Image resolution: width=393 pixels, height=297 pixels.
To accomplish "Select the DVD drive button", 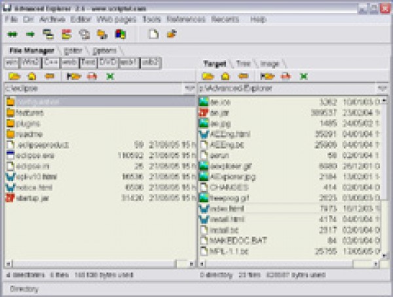I will (x=107, y=62).
